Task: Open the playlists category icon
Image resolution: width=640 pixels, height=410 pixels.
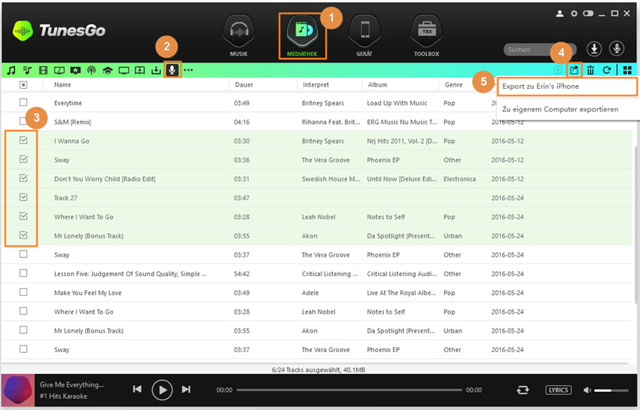Action: (27, 70)
